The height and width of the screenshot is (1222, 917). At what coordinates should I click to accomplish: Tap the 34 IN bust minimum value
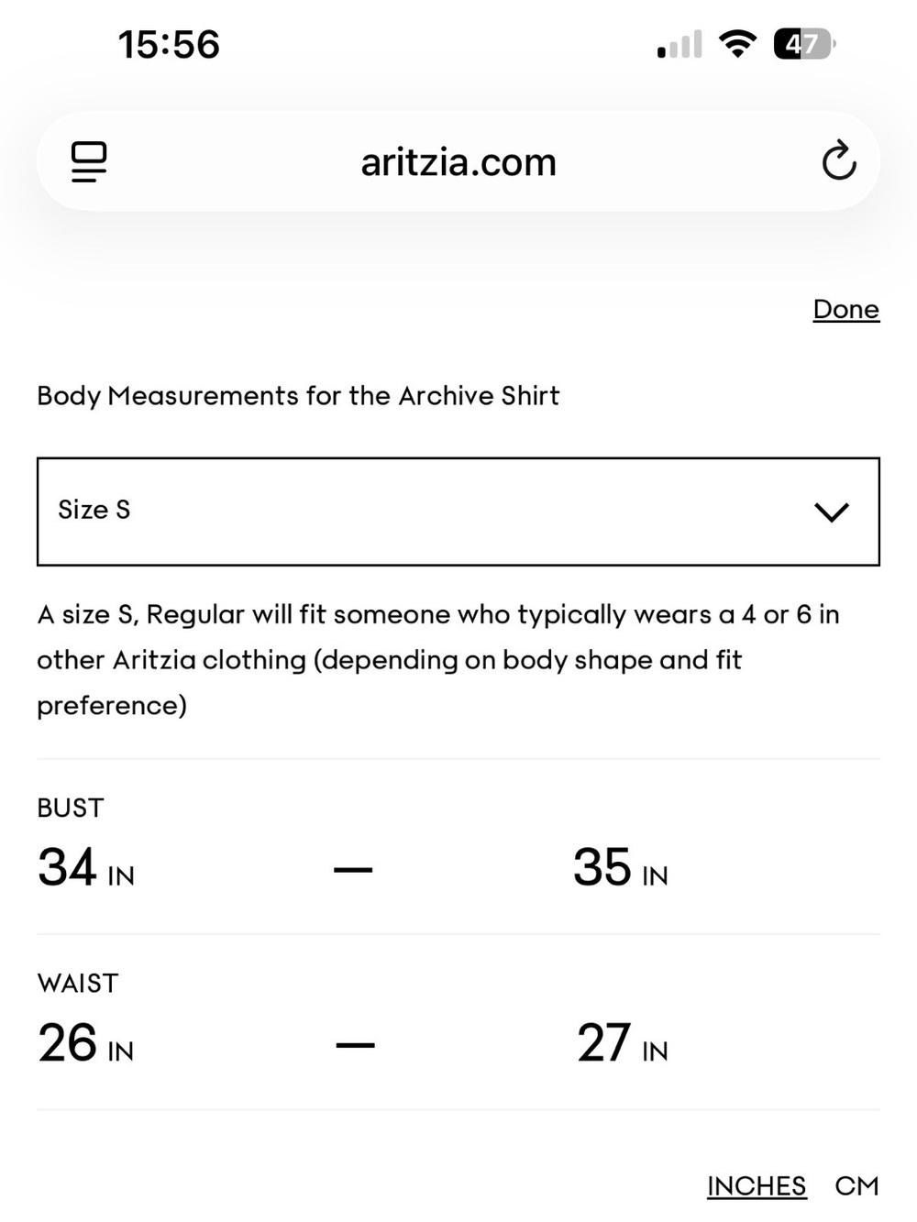86,867
